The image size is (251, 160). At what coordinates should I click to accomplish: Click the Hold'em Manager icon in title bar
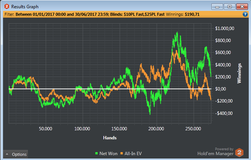pyautogui.click(x=6, y=6)
